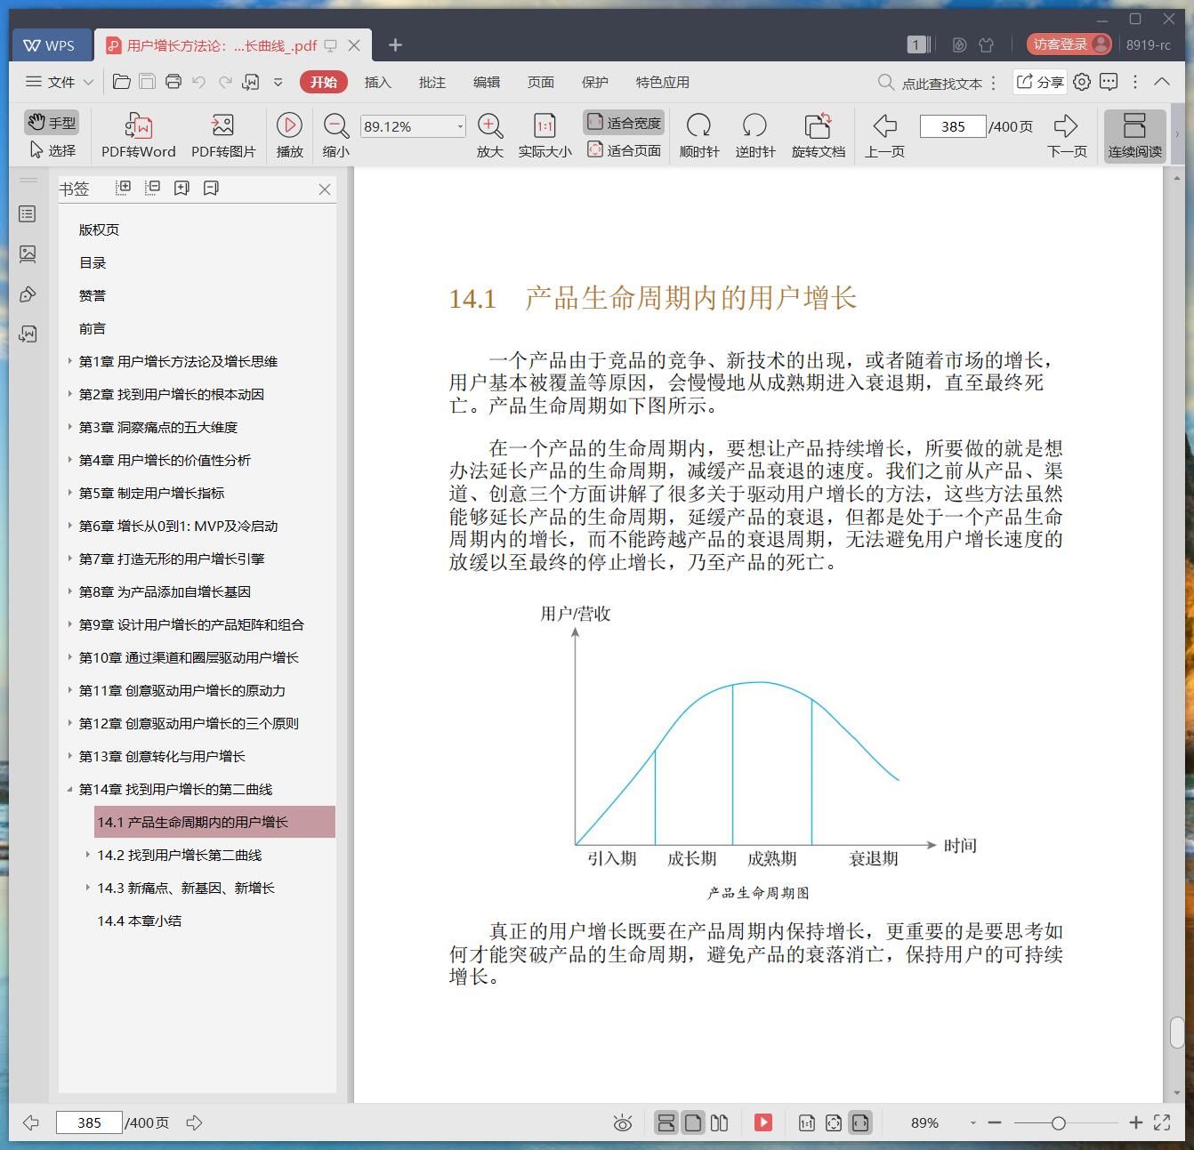Toggle fit width icon in status bar
The height and width of the screenshot is (1150, 1194).
(859, 1122)
